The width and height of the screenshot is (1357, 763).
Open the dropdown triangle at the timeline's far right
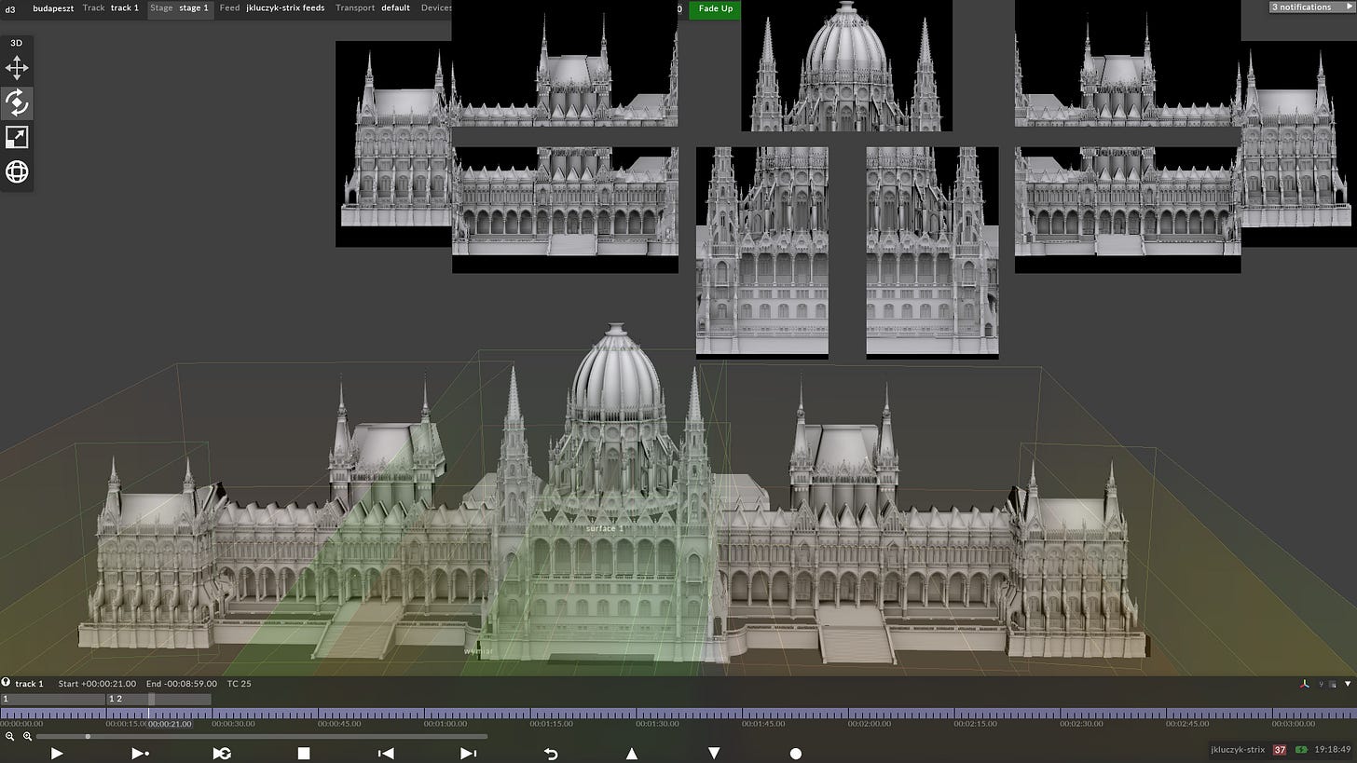1346,683
